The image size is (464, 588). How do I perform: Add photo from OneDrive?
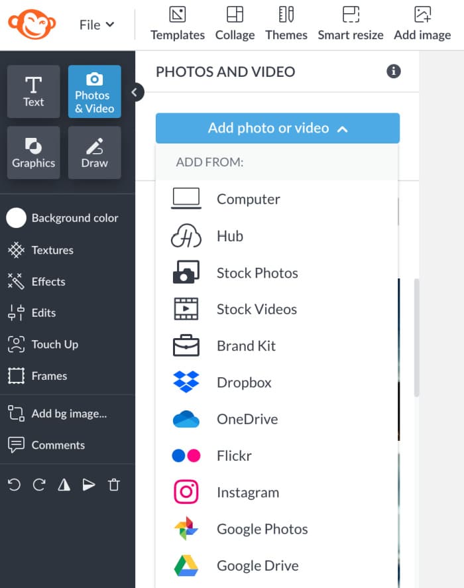276,419
